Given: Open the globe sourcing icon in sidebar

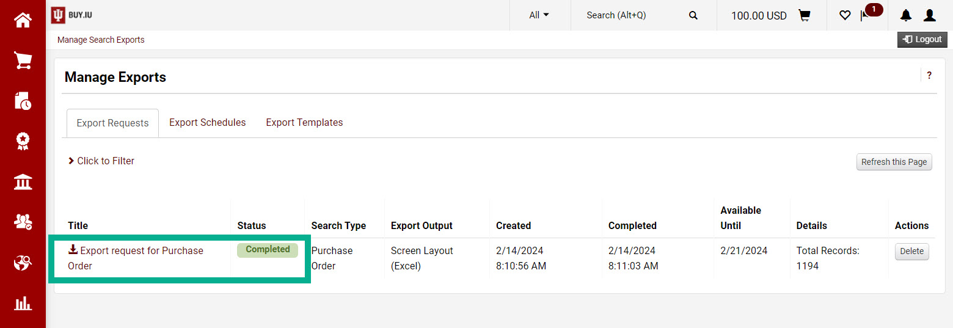Looking at the screenshot, I should (23, 263).
